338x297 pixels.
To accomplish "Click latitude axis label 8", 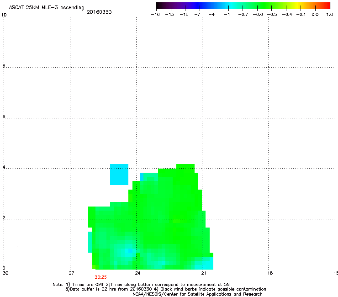I will point(4,66).
